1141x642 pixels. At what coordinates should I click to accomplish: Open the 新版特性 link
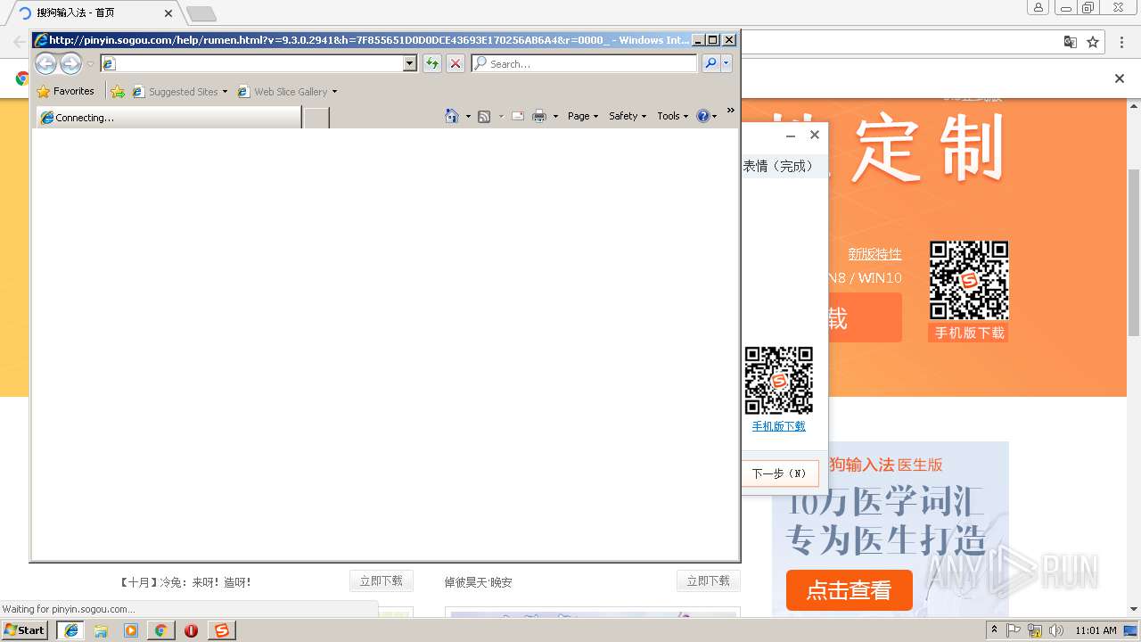tap(874, 254)
